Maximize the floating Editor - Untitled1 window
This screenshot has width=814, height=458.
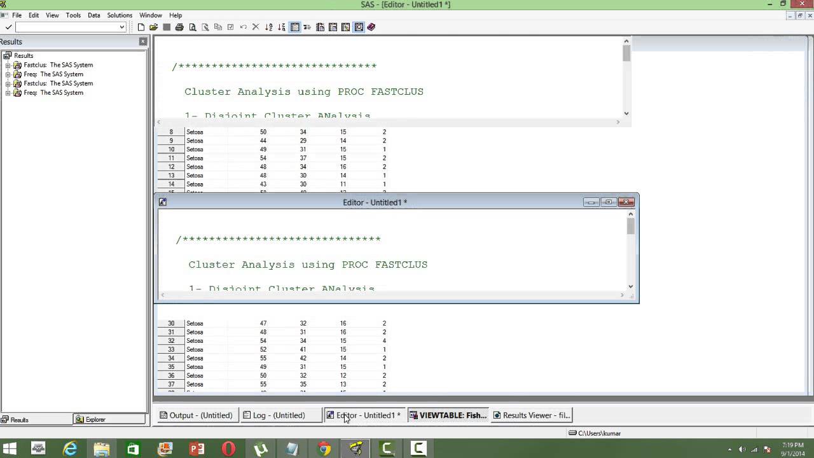(609, 202)
